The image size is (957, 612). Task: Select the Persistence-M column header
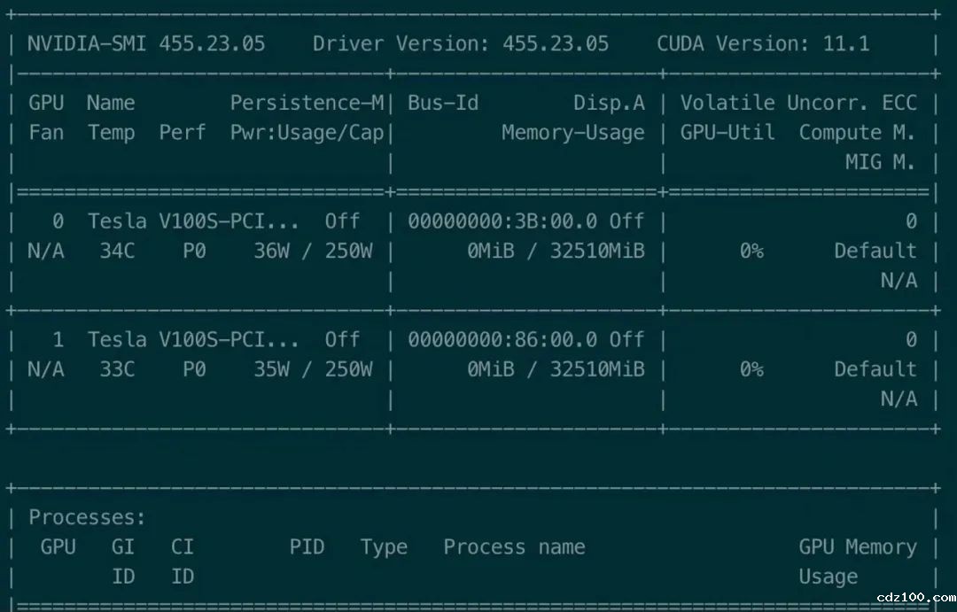(x=307, y=103)
